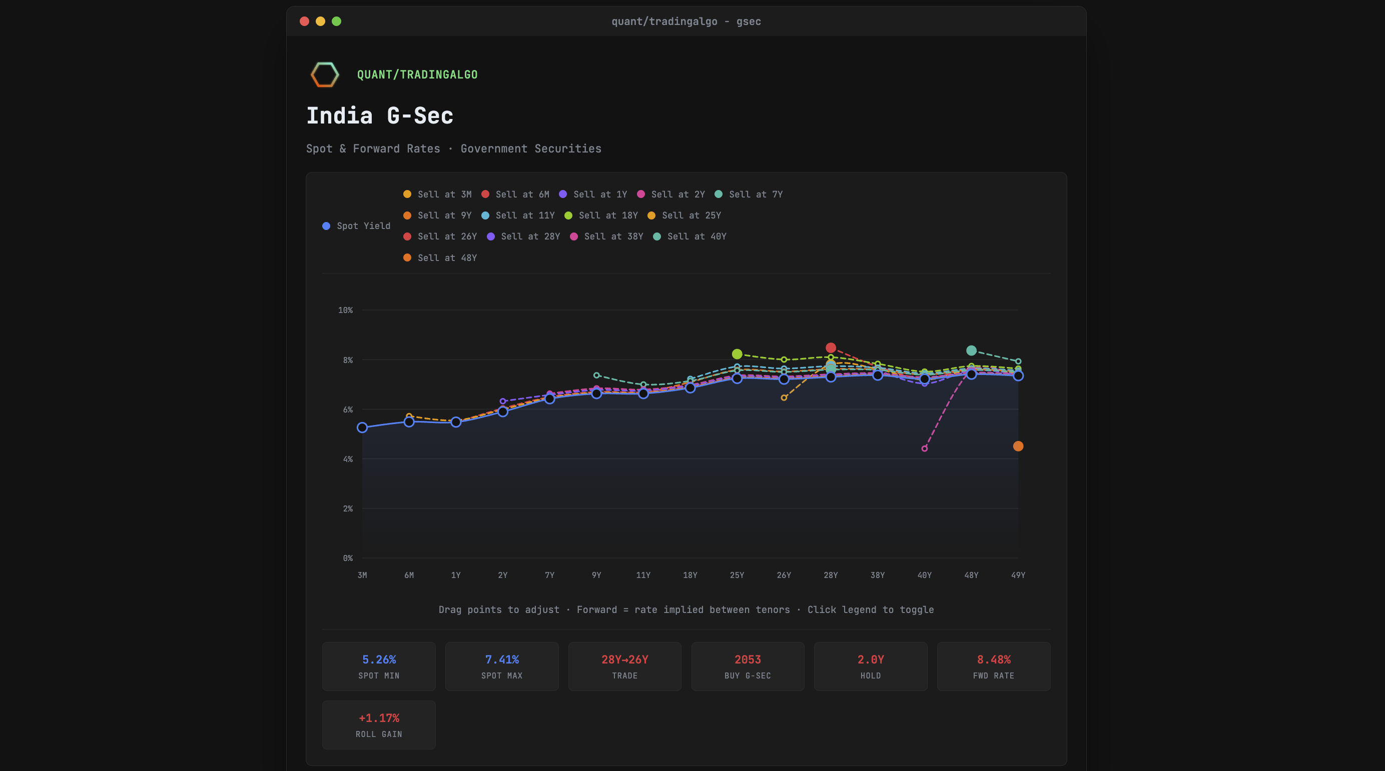
Task: Click the large teal Sell at 40Y marker
Action: pyautogui.click(x=971, y=350)
